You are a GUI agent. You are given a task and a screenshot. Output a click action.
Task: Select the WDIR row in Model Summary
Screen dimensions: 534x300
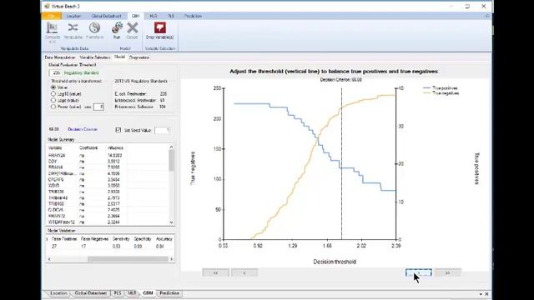(x=108, y=186)
